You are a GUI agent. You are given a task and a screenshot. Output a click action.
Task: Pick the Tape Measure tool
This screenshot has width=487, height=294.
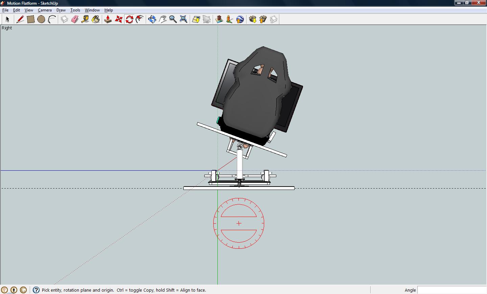click(85, 19)
